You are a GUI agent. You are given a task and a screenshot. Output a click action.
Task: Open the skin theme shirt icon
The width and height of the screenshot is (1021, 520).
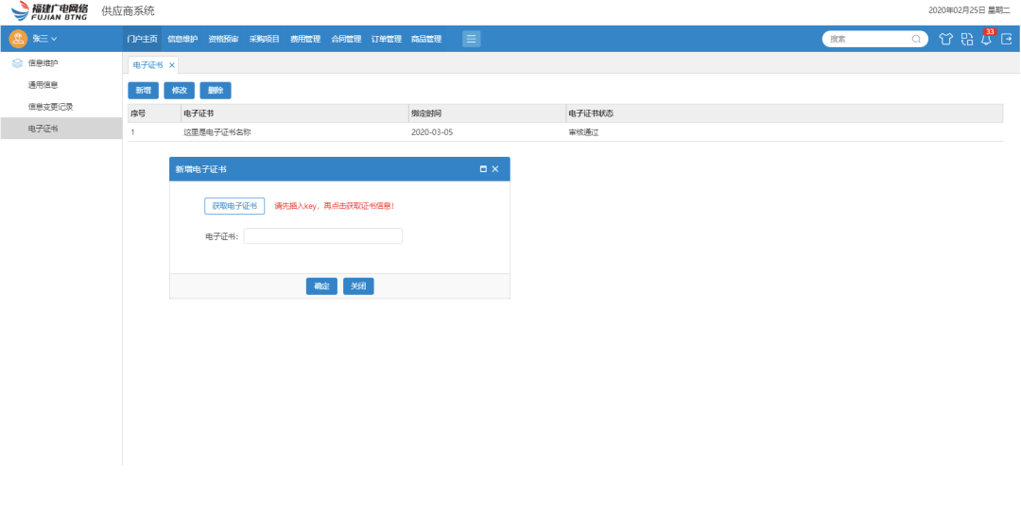pos(945,39)
